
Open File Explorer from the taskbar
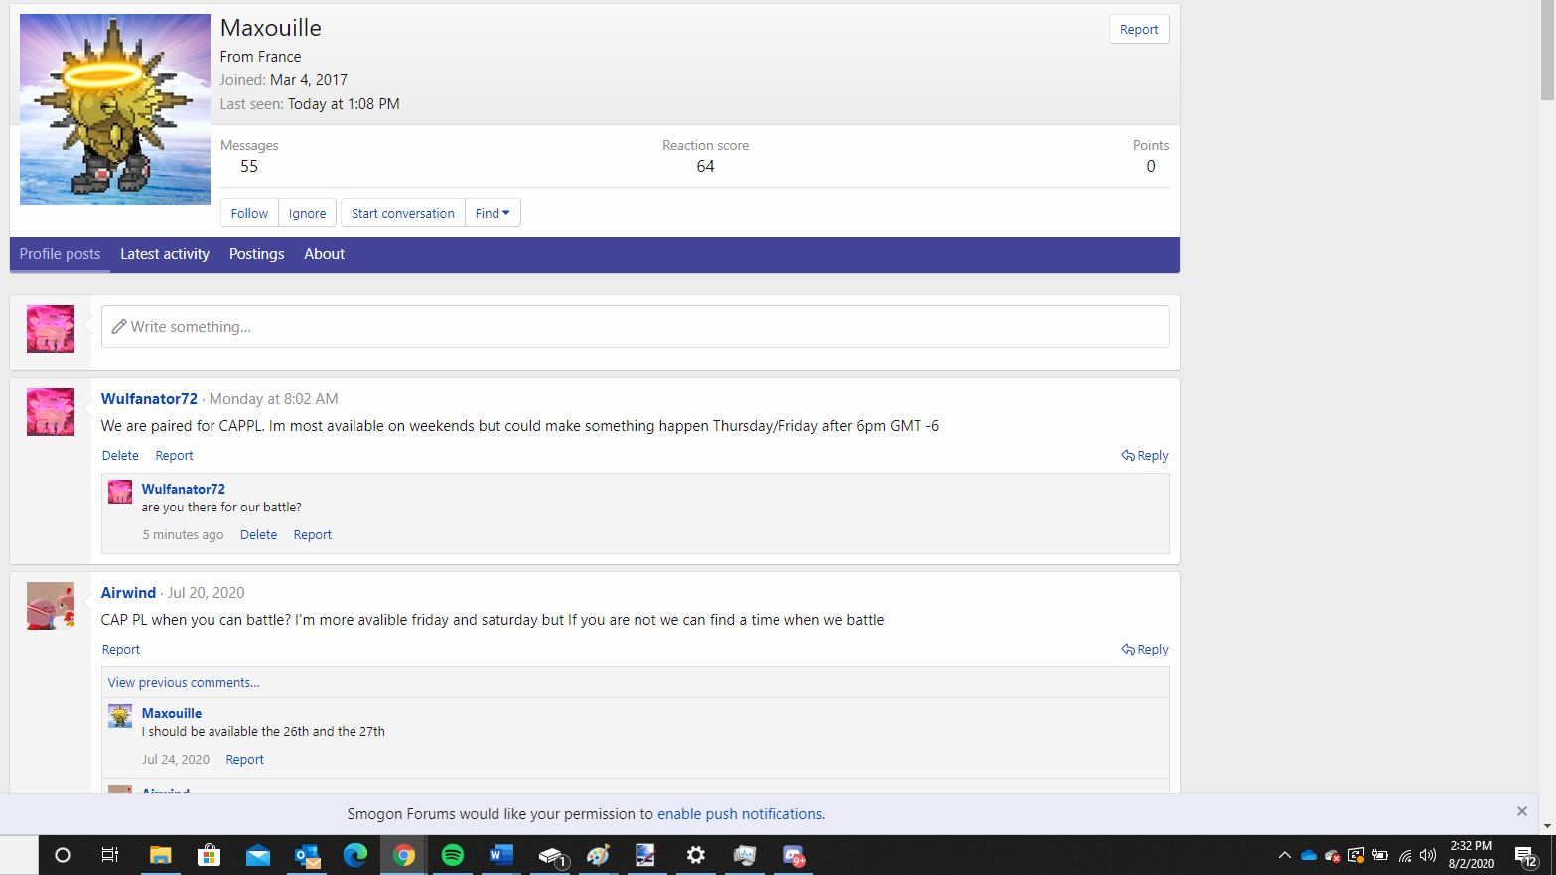pos(160,855)
